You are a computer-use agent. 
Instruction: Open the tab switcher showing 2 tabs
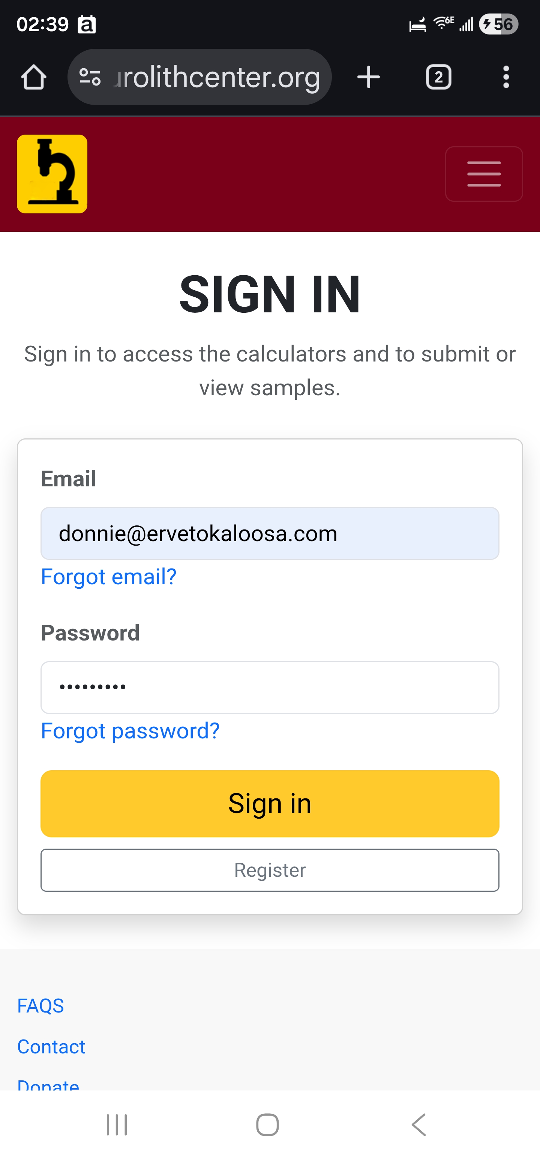(x=438, y=77)
